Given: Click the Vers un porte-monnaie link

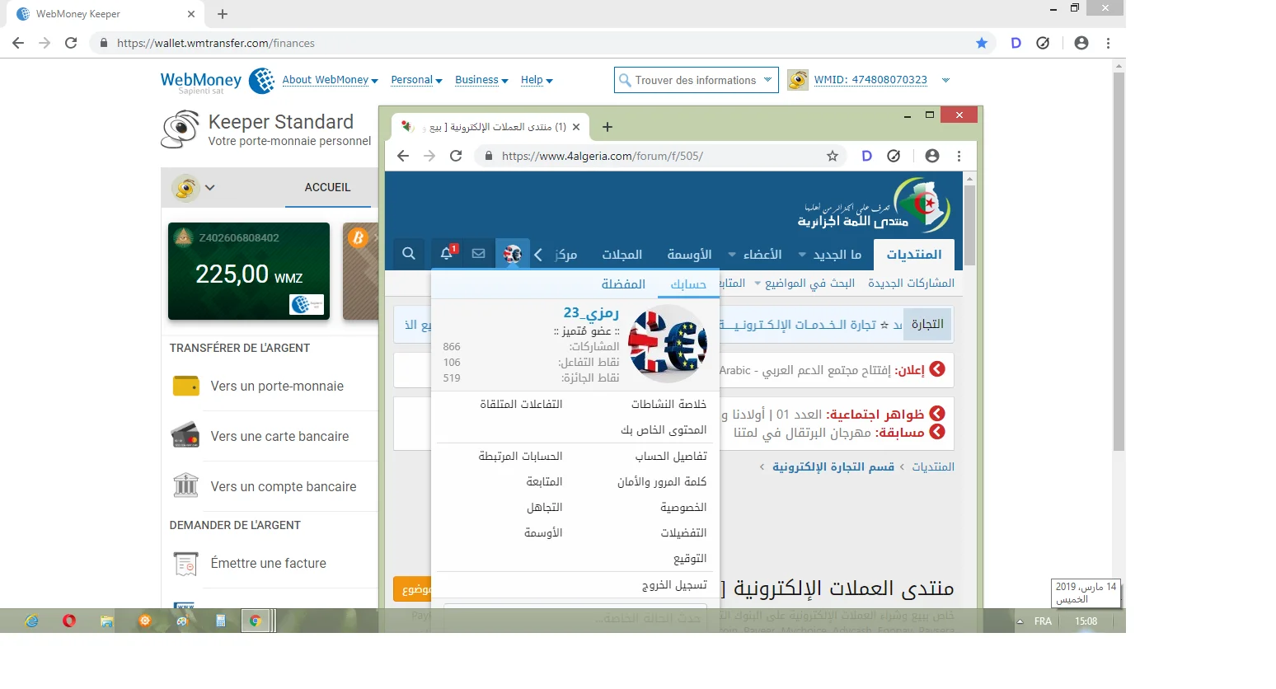Looking at the screenshot, I should pyautogui.click(x=277, y=386).
